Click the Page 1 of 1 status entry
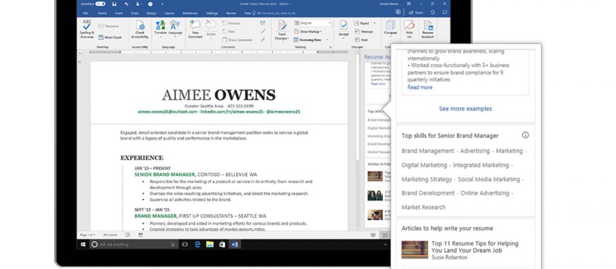The image size is (616, 269). pos(88,235)
